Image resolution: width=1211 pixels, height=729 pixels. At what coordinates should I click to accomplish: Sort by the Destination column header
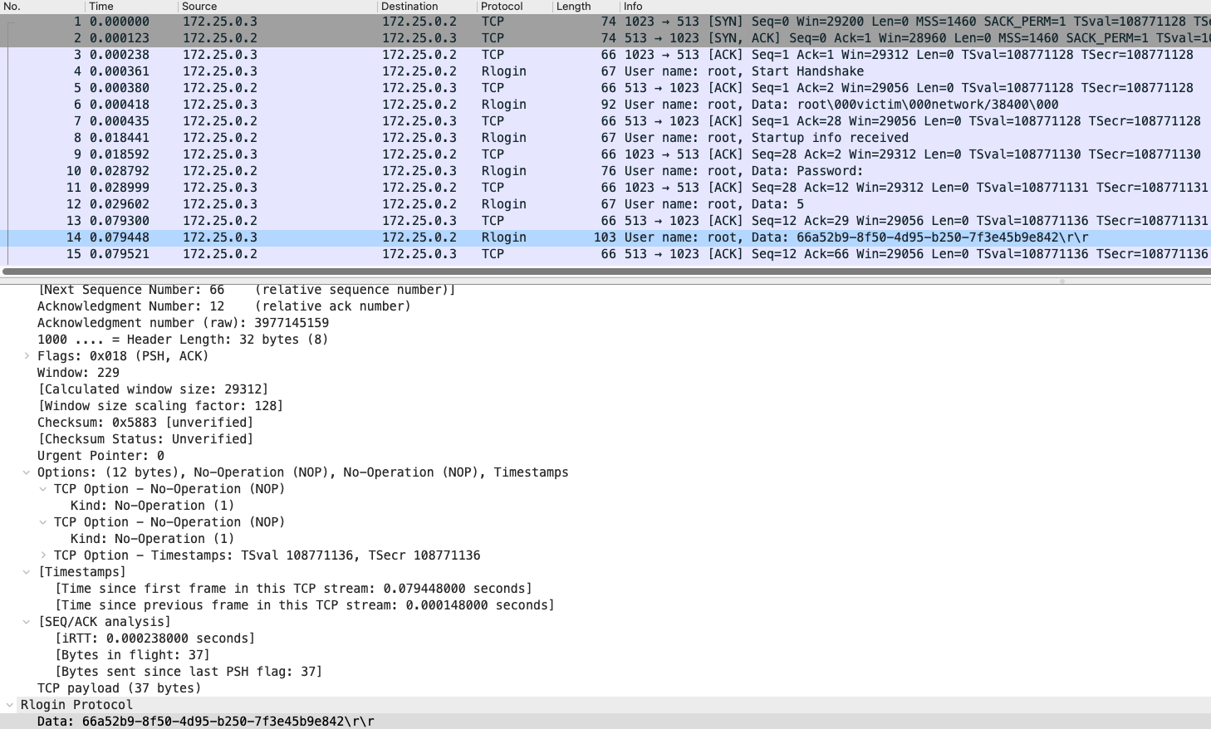point(427,6)
